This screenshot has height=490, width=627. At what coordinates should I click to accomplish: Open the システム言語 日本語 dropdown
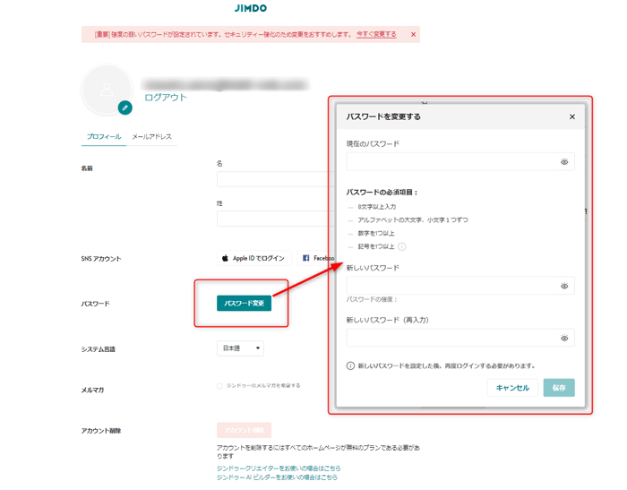click(240, 348)
